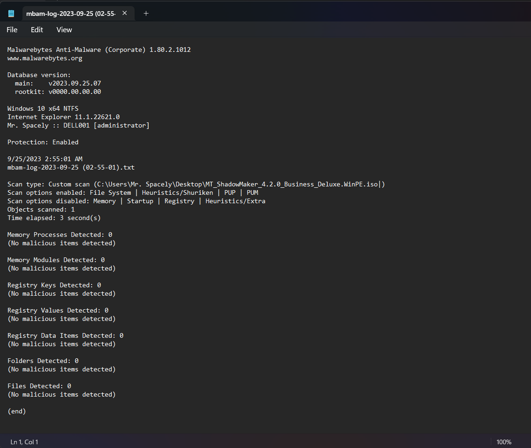Click the 'Protection: Enabled' line
This screenshot has height=448, width=531.
tap(43, 142)
